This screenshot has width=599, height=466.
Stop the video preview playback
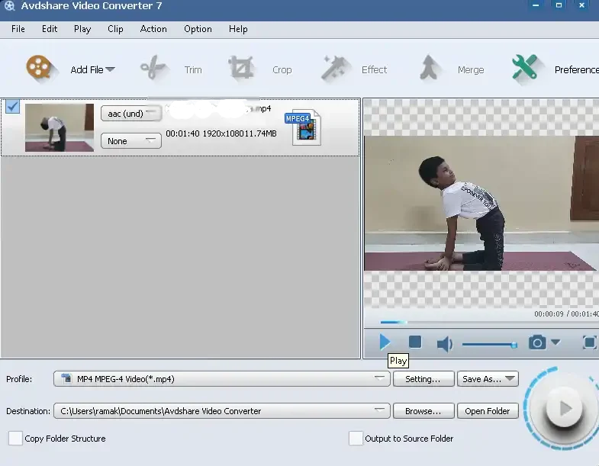(414, 343)
